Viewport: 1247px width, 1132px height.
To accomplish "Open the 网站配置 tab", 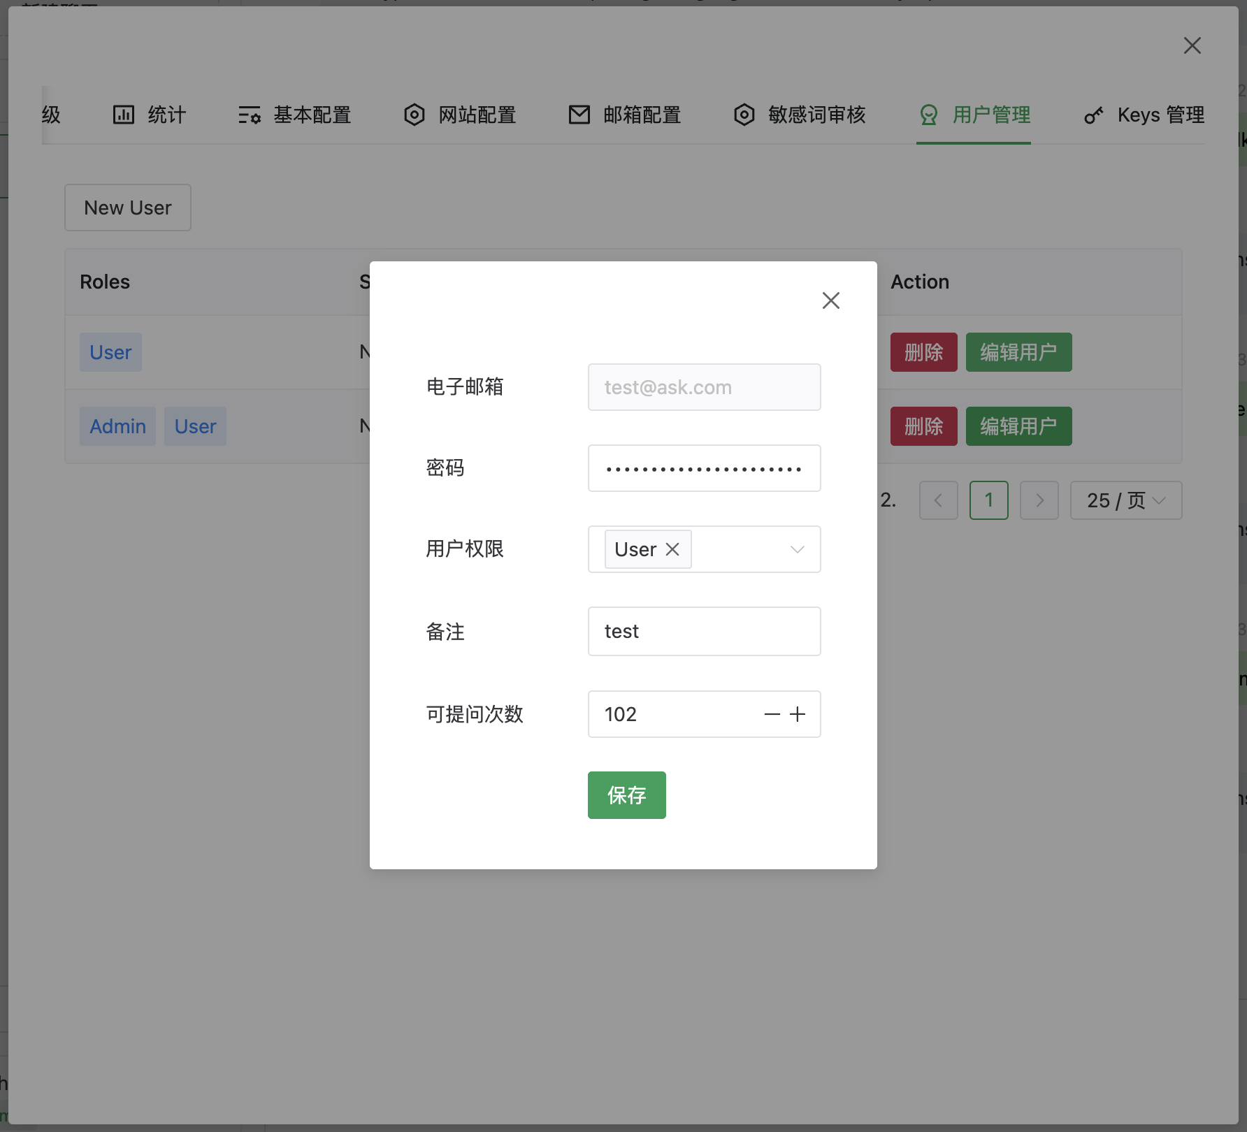I will coord(461,115).
